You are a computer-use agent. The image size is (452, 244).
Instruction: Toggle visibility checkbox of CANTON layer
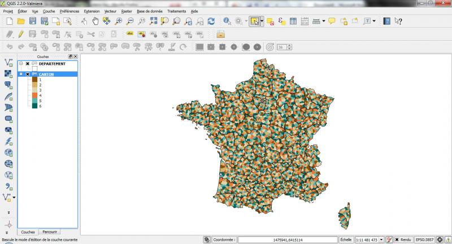tap(27, 74)
